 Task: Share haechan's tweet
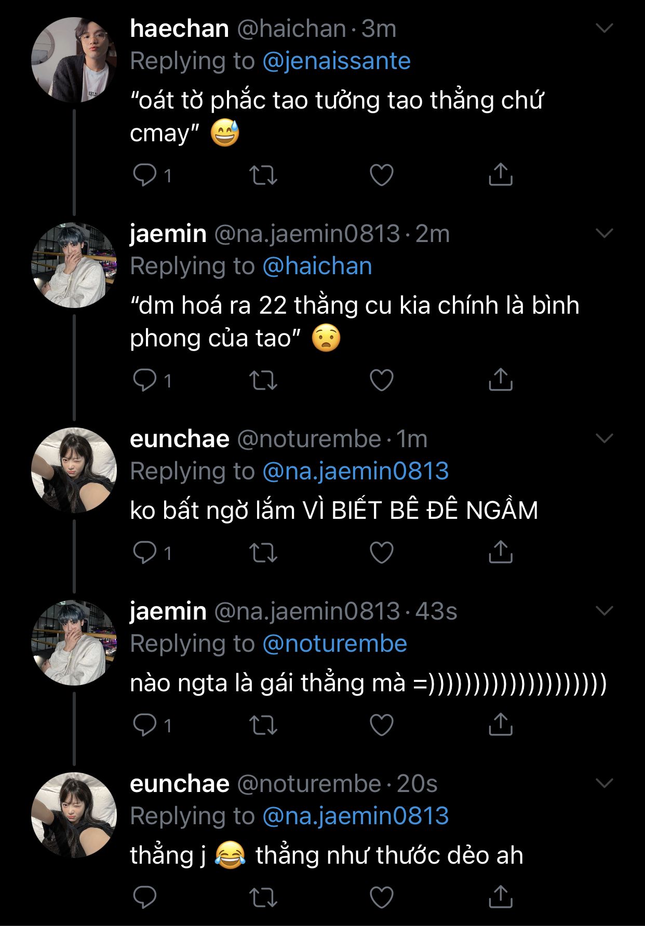tap(501, 175)
